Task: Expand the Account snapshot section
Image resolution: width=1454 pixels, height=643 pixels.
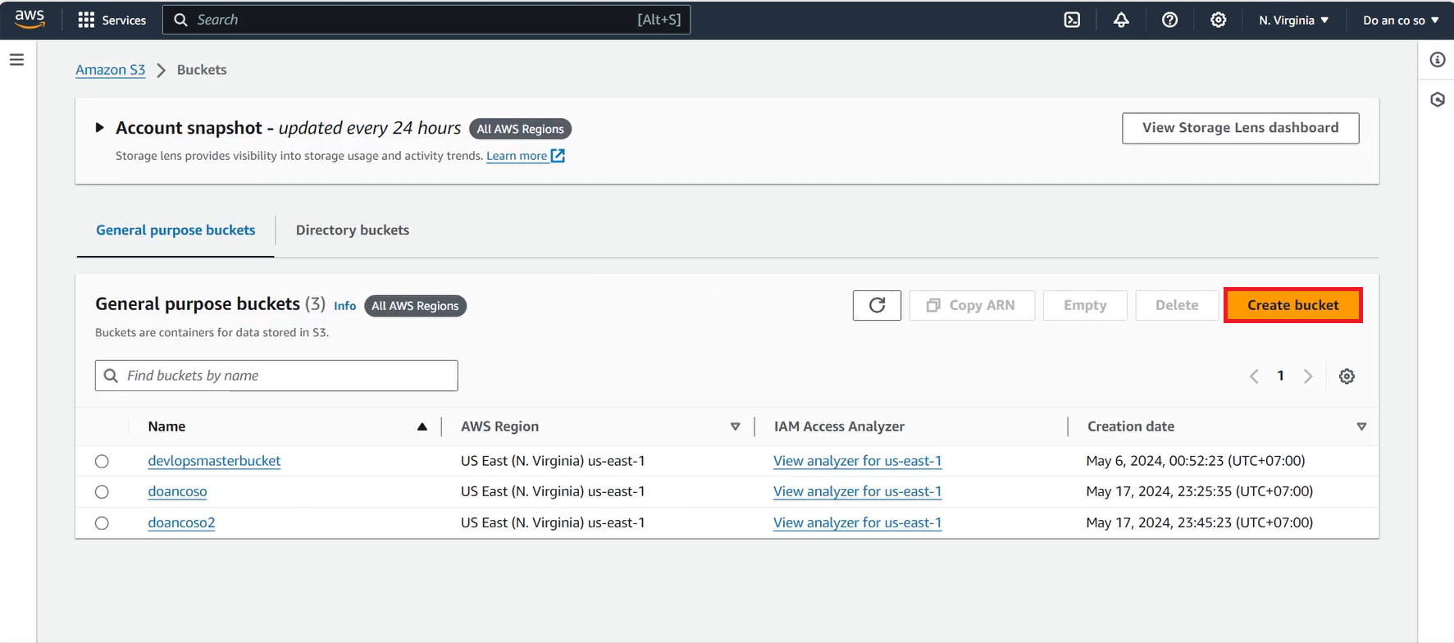Action: tap(99, 128)
